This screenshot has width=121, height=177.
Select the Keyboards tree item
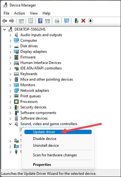pos(29,74)
